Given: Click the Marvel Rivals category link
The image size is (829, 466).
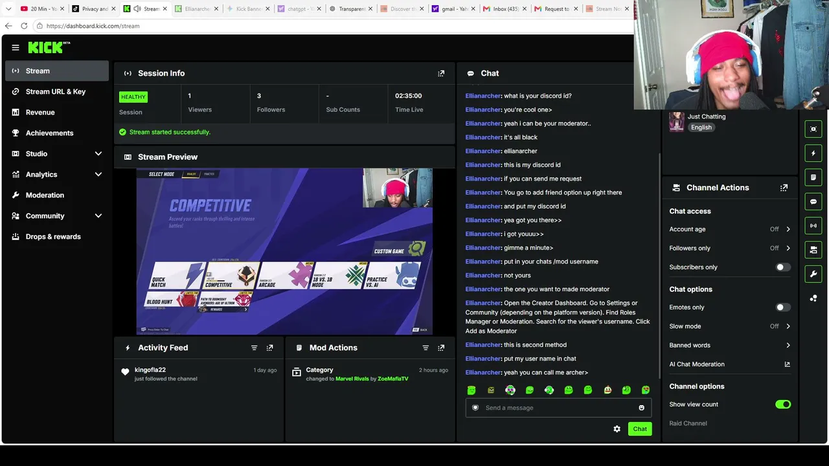Looking at the screenshot, I should (352, 379).
